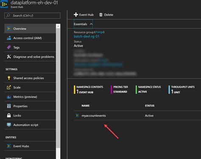Click the yellow key Shared access icon
The height and width of the screenshot is (159, 201).
9,78
